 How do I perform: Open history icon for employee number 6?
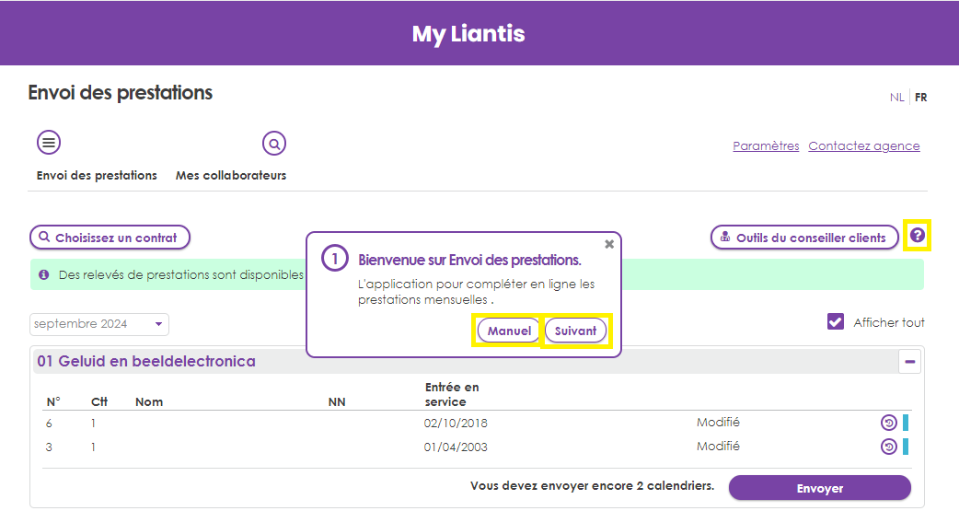point(889,423)
